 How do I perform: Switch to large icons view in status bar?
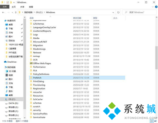point(155,121)
